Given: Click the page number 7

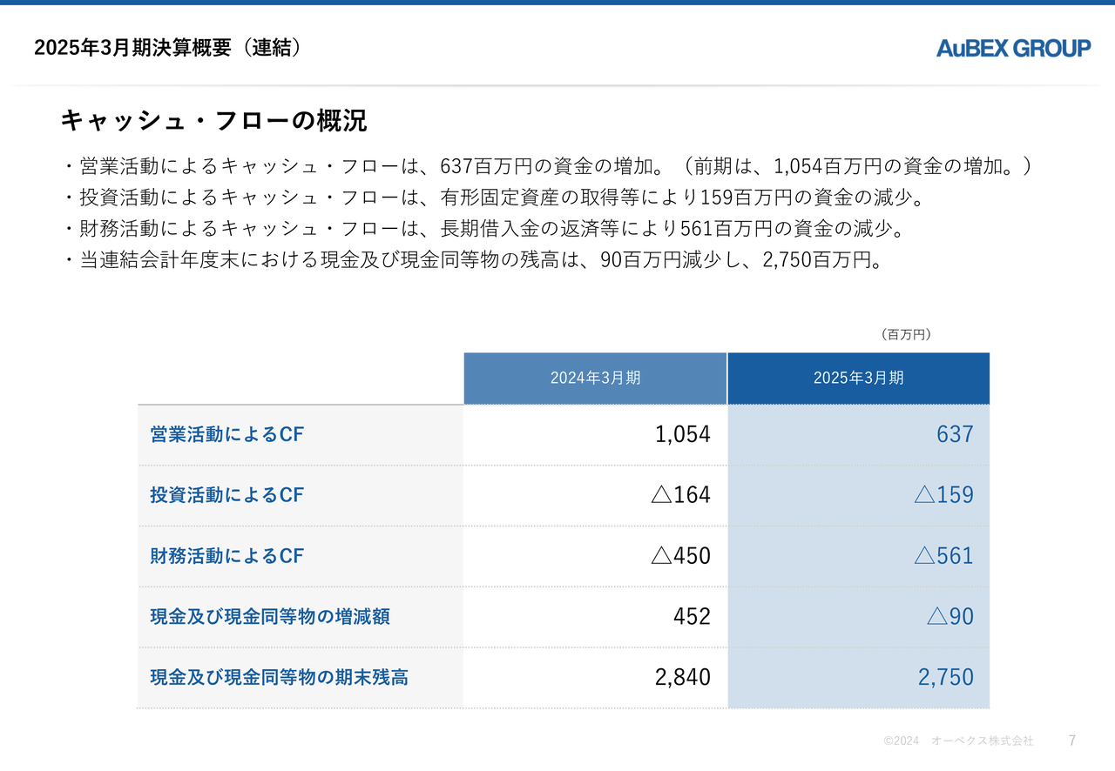Looking at the screenshot, I should [x=1072, y=741].
